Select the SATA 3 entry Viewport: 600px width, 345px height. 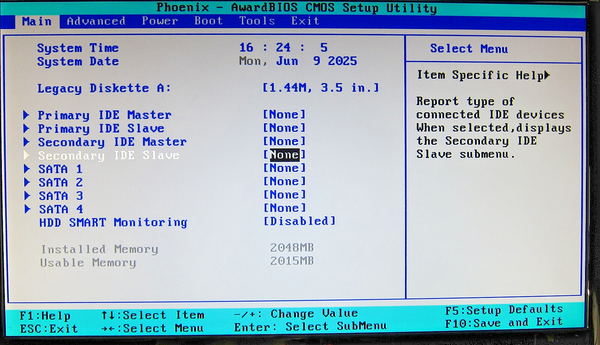(x=61, y=196)
